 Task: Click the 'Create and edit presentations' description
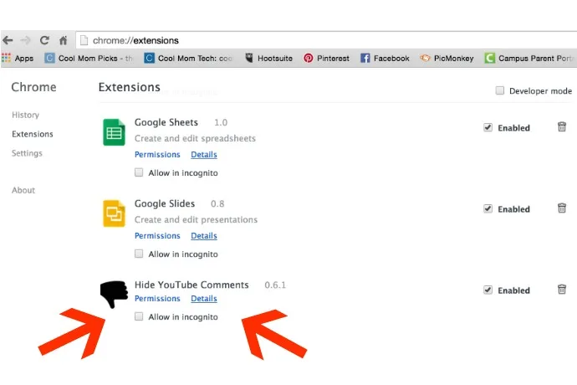(x=196, y=219)
